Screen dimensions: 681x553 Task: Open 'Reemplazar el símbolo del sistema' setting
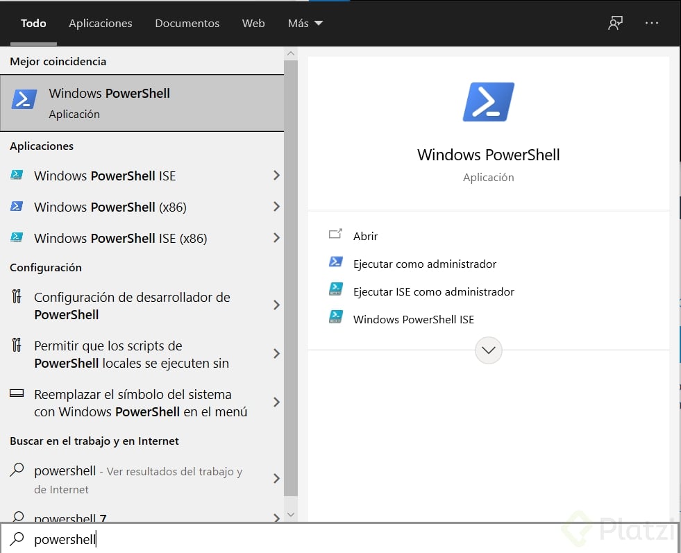pos(142,403)
